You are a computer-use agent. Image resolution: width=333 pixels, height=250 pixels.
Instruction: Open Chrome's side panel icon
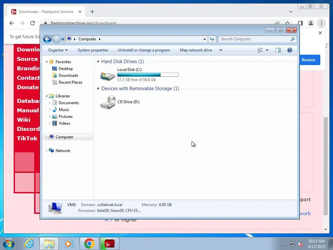tap(300, 23)
